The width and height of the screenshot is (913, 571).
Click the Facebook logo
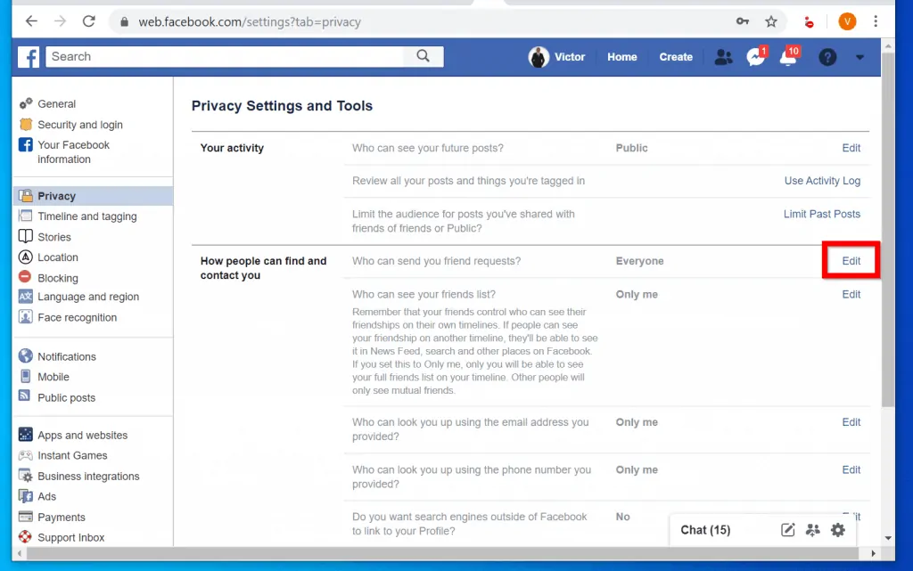pyautogui.click(x=28, y=57)
